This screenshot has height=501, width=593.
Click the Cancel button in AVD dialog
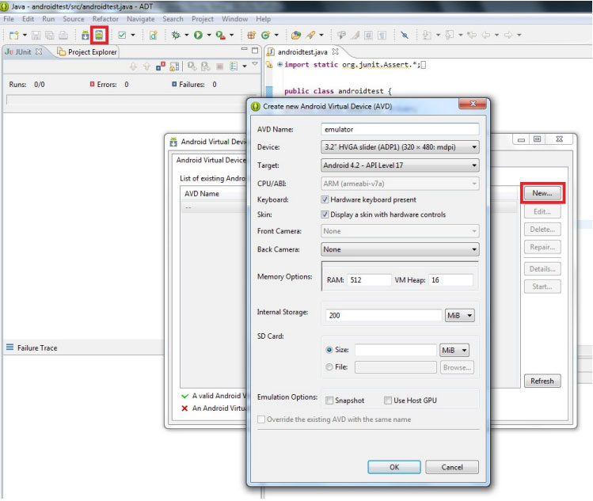point(452,467)
